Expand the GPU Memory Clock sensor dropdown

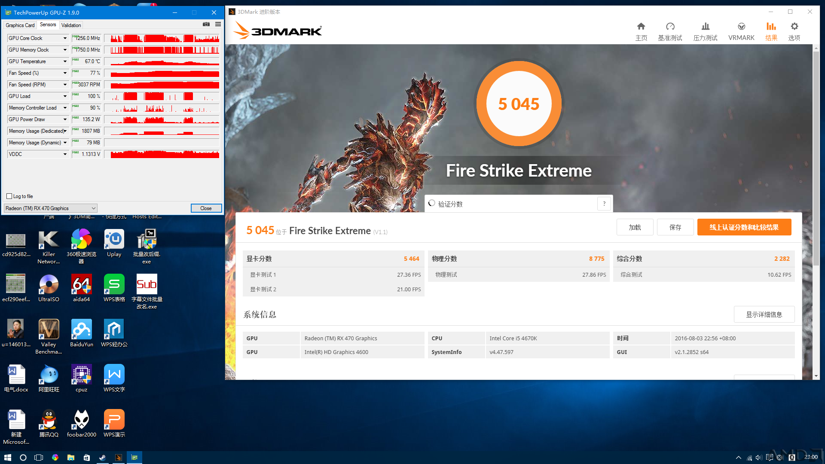point(65,50)
